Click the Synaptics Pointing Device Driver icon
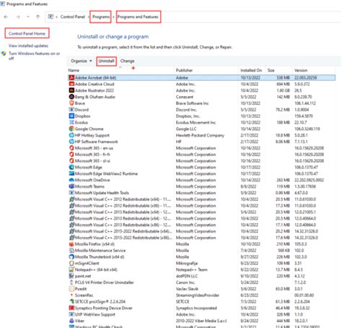Viewport: 342px width, 328px height. pyautogui.click(x=71, y=308)
